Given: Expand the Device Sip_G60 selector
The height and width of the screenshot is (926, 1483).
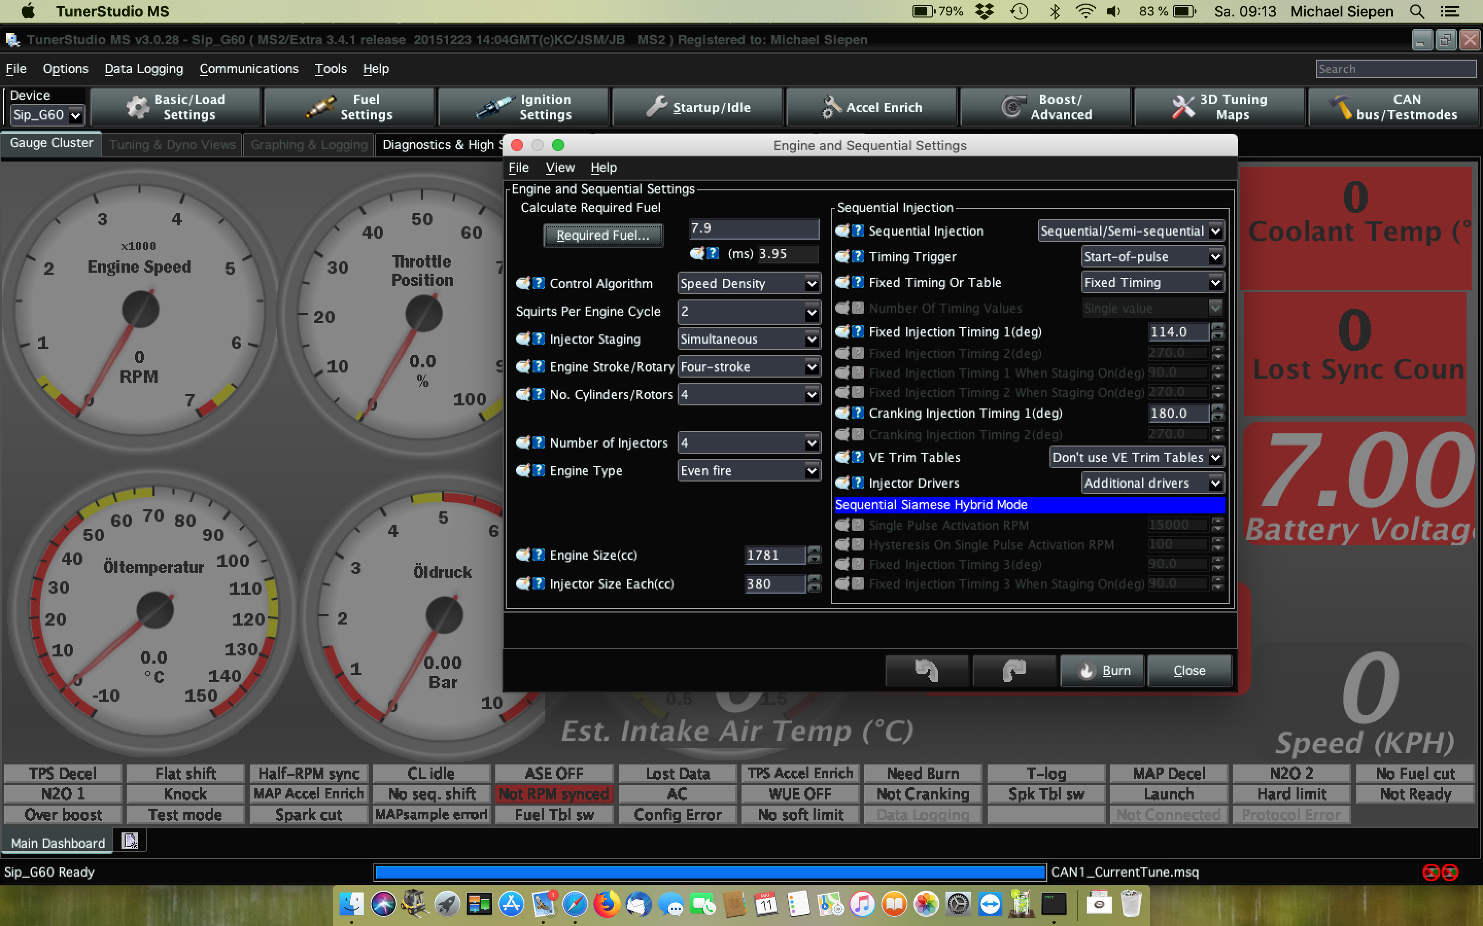Looking at the screenshot, I should tap(75, 115).
